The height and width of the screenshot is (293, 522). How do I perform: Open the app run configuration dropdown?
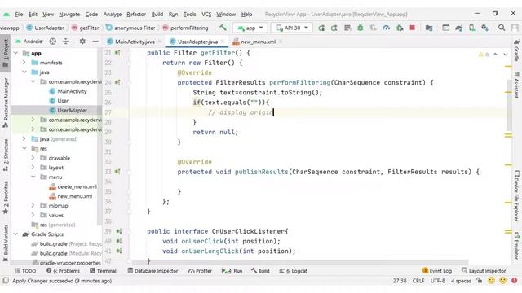[x=250, y=28]
